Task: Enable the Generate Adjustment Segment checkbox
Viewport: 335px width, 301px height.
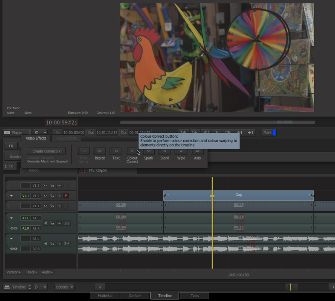Action: [x=25, y=161]
